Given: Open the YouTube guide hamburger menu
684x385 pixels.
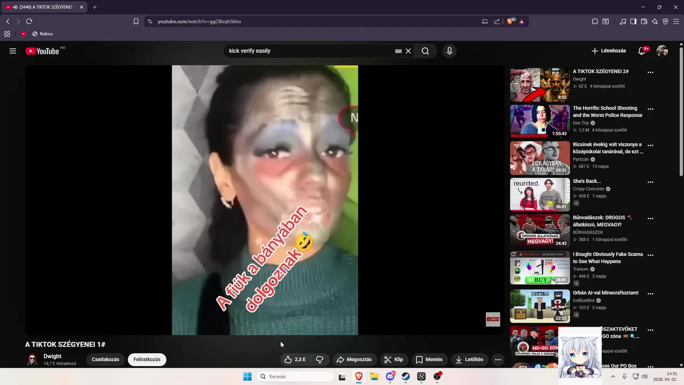Looking at the screenshot, I should pyautogui.click(x=13, y=51).
